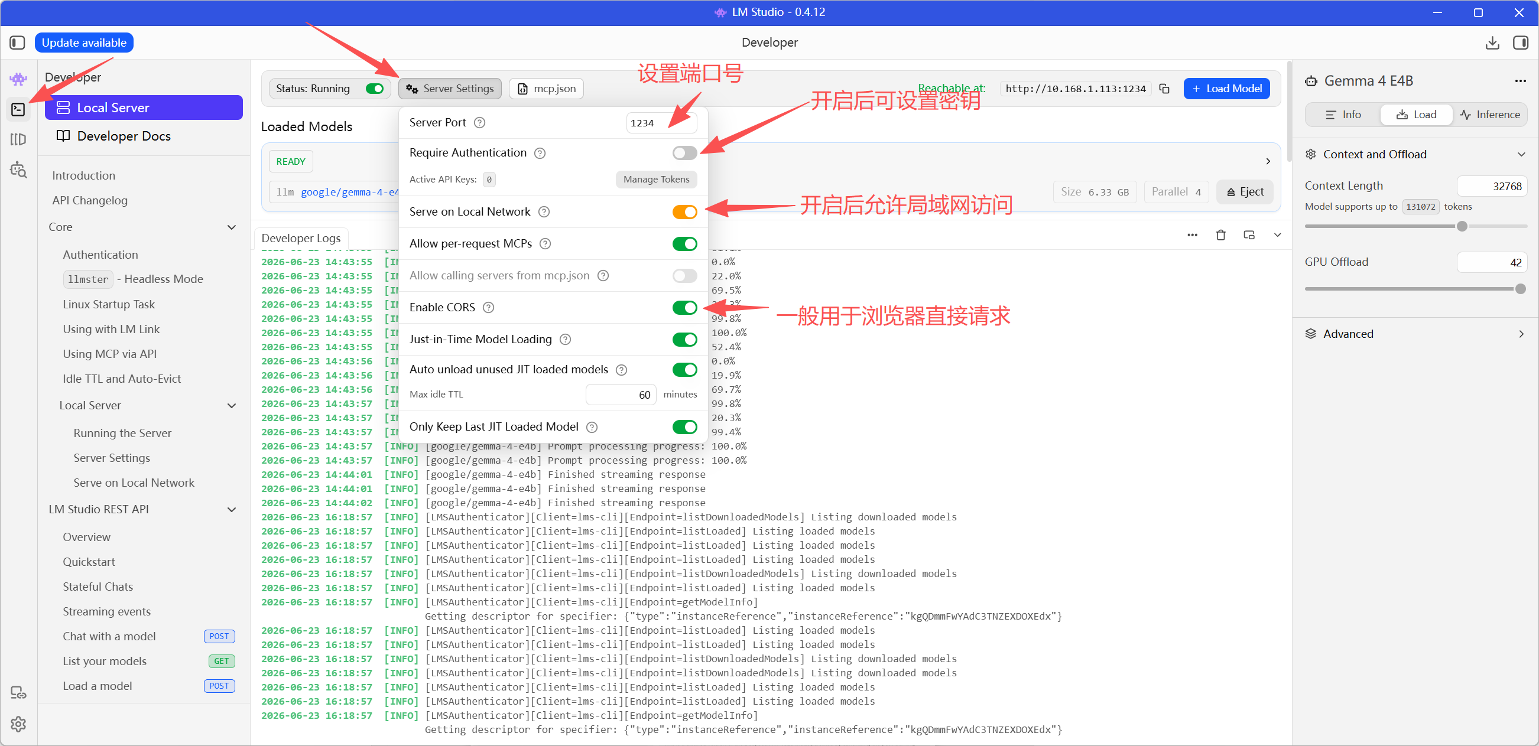Open the Developer terminal sidebar icon

tap(18, 109)
